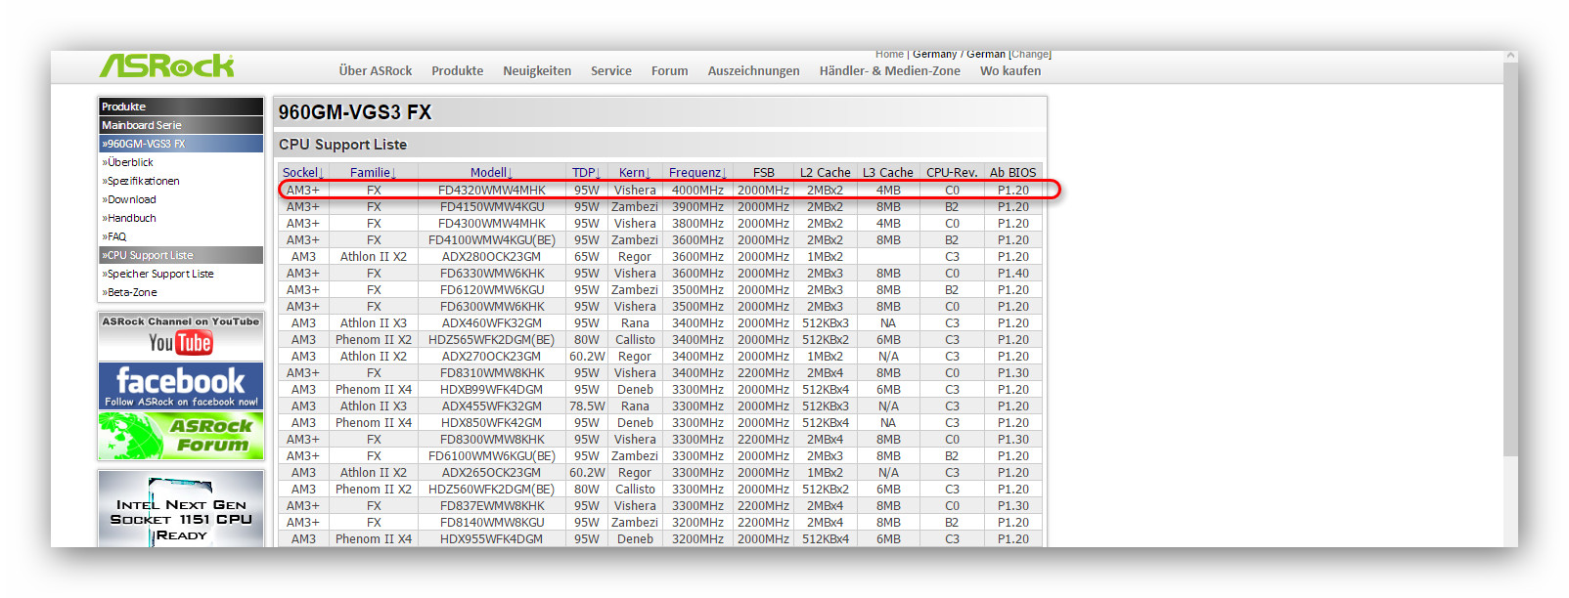Open the Produkte menu in top navigation
This screenshot has width=1569, height=598.
click(x=457, y=71)
